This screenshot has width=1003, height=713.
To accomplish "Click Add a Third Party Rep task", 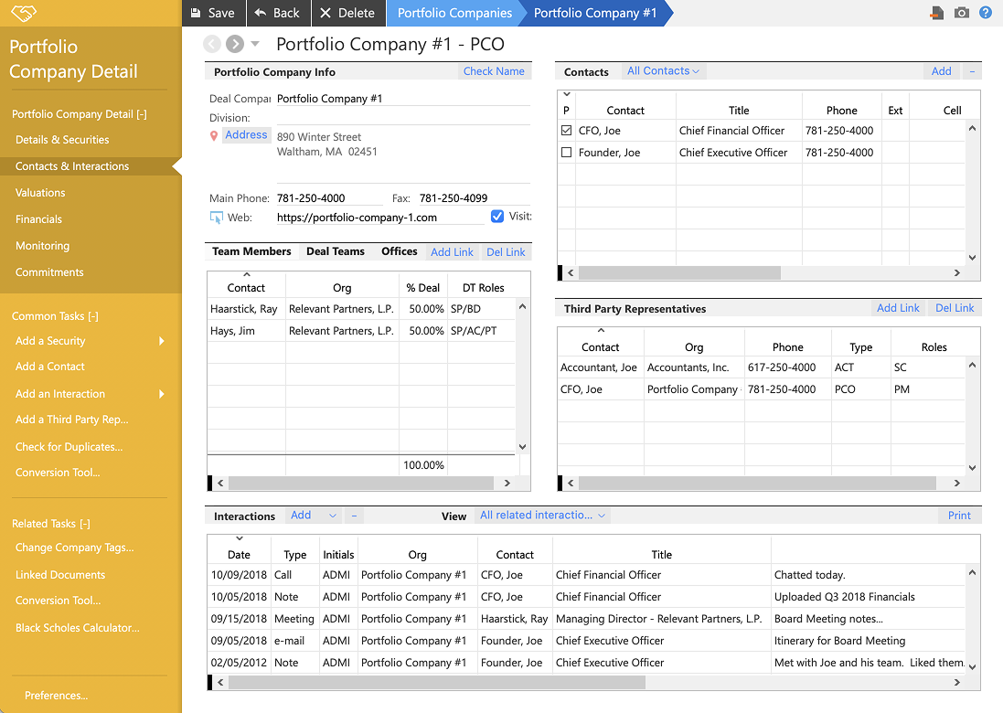I will click(71, 420).
